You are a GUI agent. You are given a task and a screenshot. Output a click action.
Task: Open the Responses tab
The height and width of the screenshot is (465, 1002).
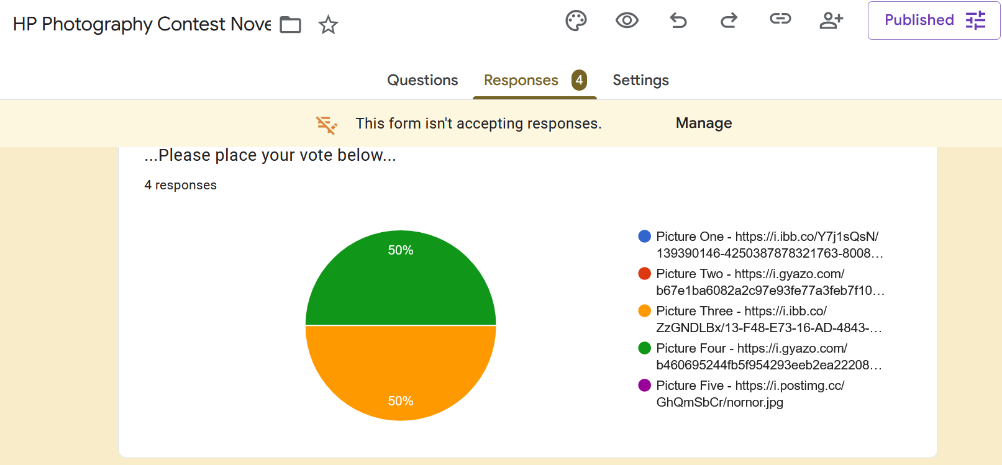(x=521, y=80)
